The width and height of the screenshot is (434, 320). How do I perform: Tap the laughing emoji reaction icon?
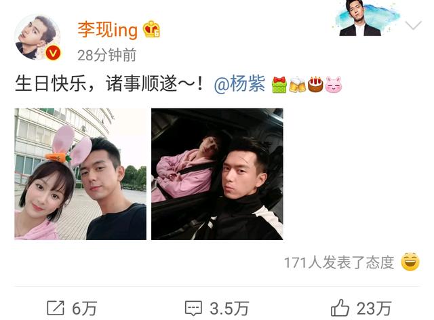point(410,262)
